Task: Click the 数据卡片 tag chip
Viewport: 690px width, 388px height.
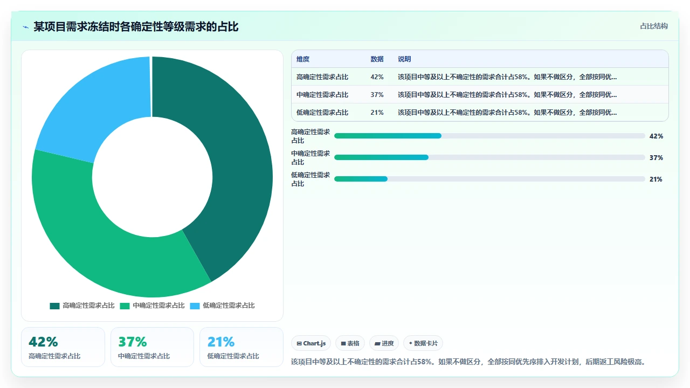Action: tap(423, 343)
